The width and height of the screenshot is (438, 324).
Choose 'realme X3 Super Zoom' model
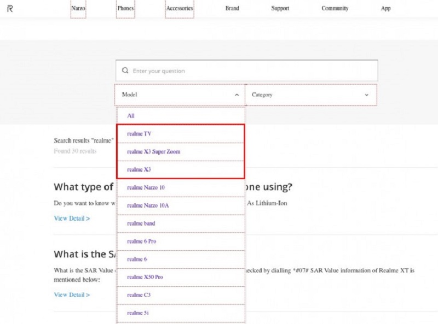[181, 152]
